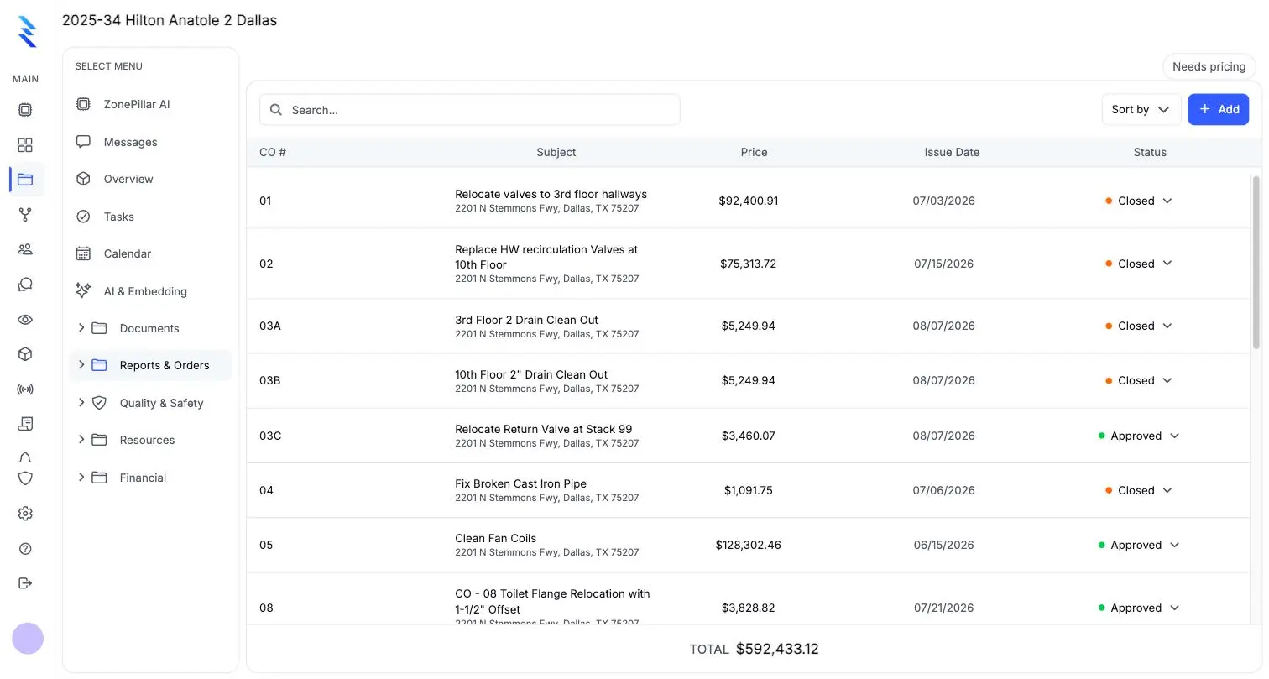Open the chip icon in main rail
This screenshot has height=679, width=1269.
coord(25,109)
